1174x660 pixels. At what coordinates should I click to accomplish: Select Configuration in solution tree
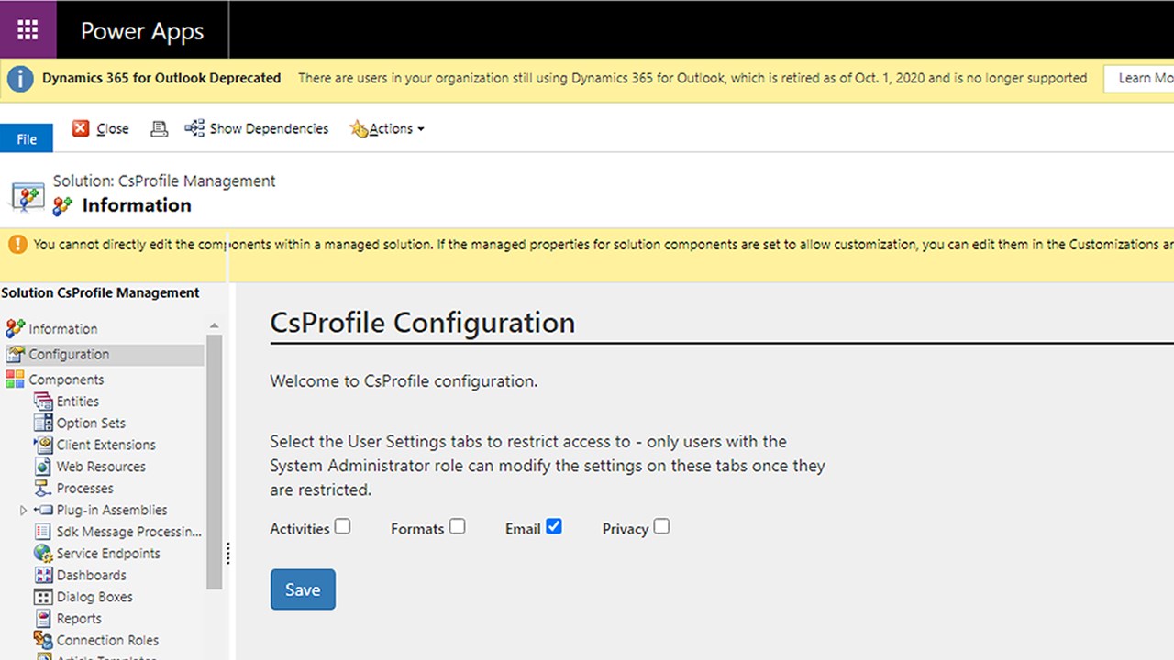(69, 354)
